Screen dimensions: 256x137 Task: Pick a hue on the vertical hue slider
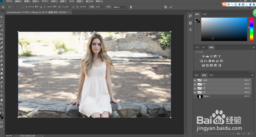click(x=252, y=29)
